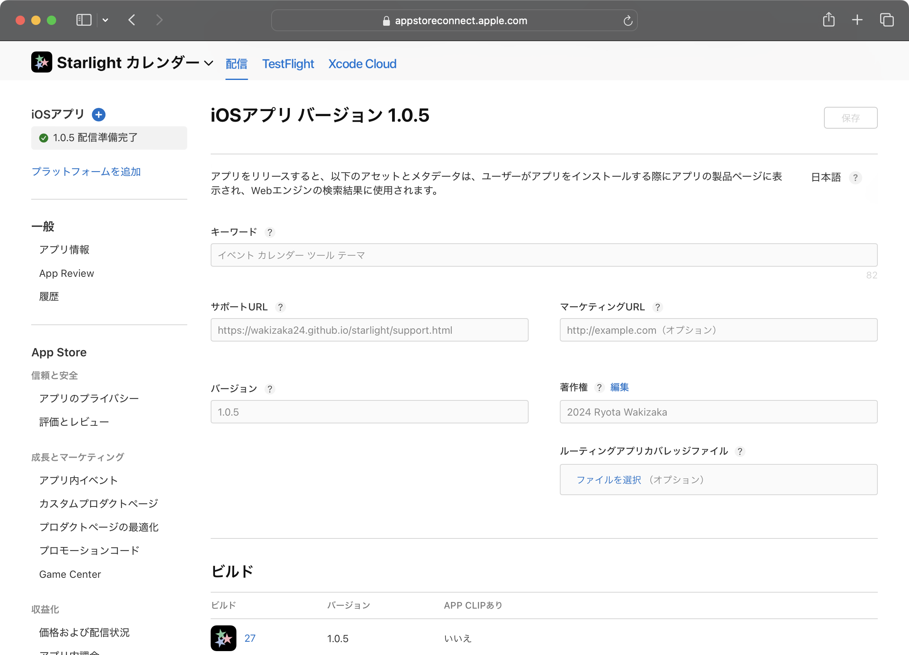
Task: Click into the キーワード input field
Action: (x=543, y=255)
